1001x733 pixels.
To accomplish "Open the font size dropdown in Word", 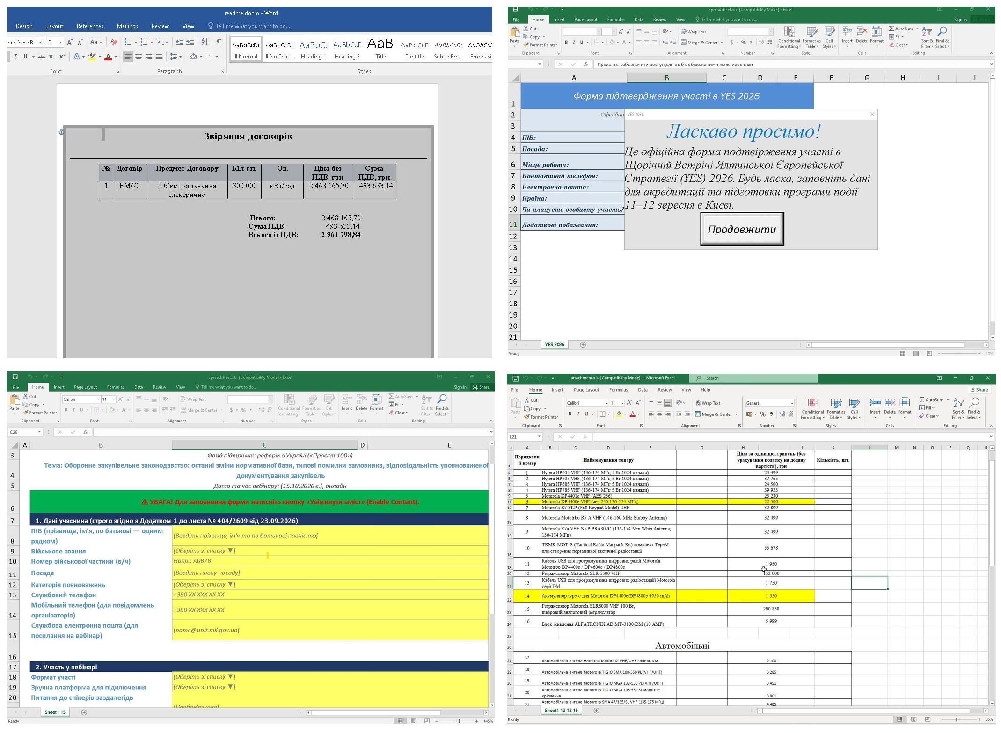I will (60, 42).
